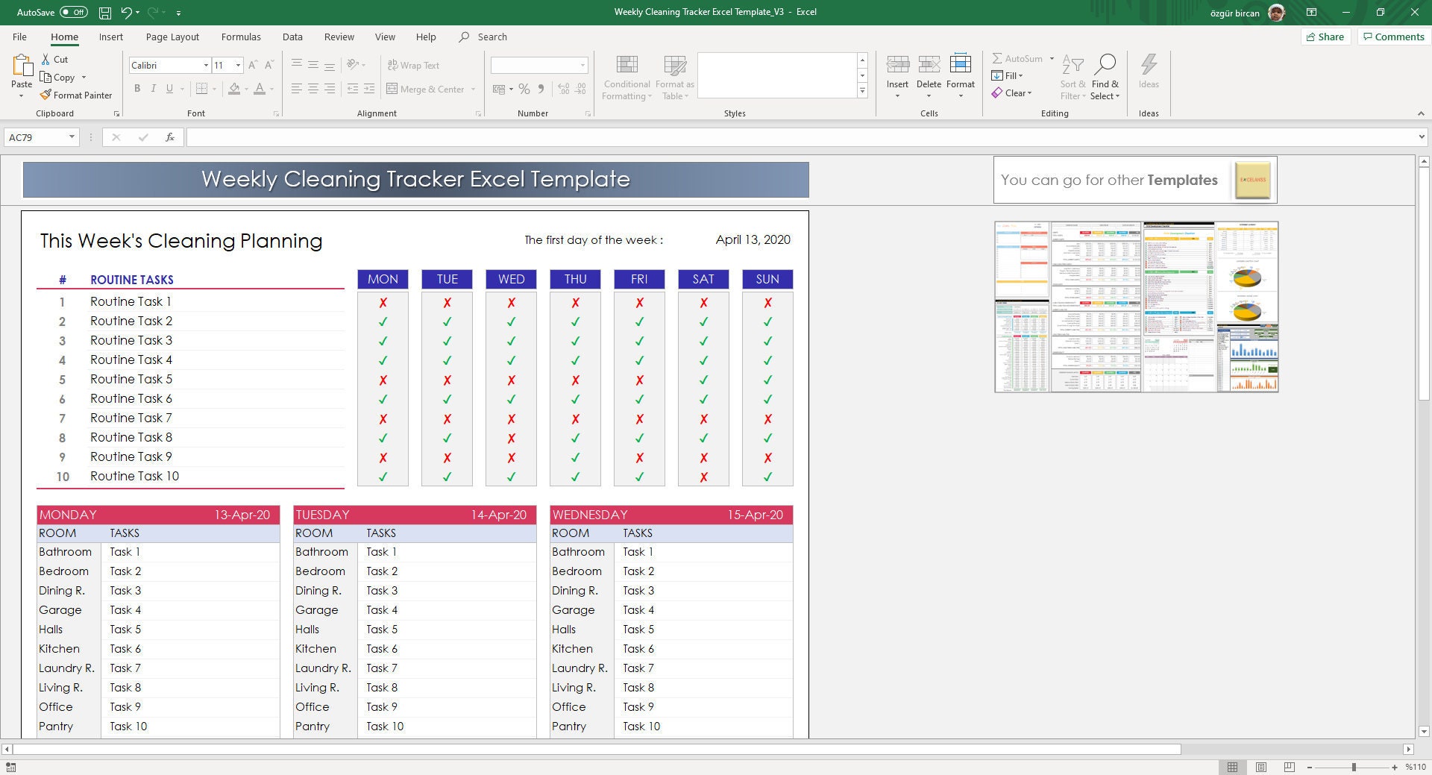1432x775 pixels.
Task: Select the Merge & Center icon
Action: point(392,89)
